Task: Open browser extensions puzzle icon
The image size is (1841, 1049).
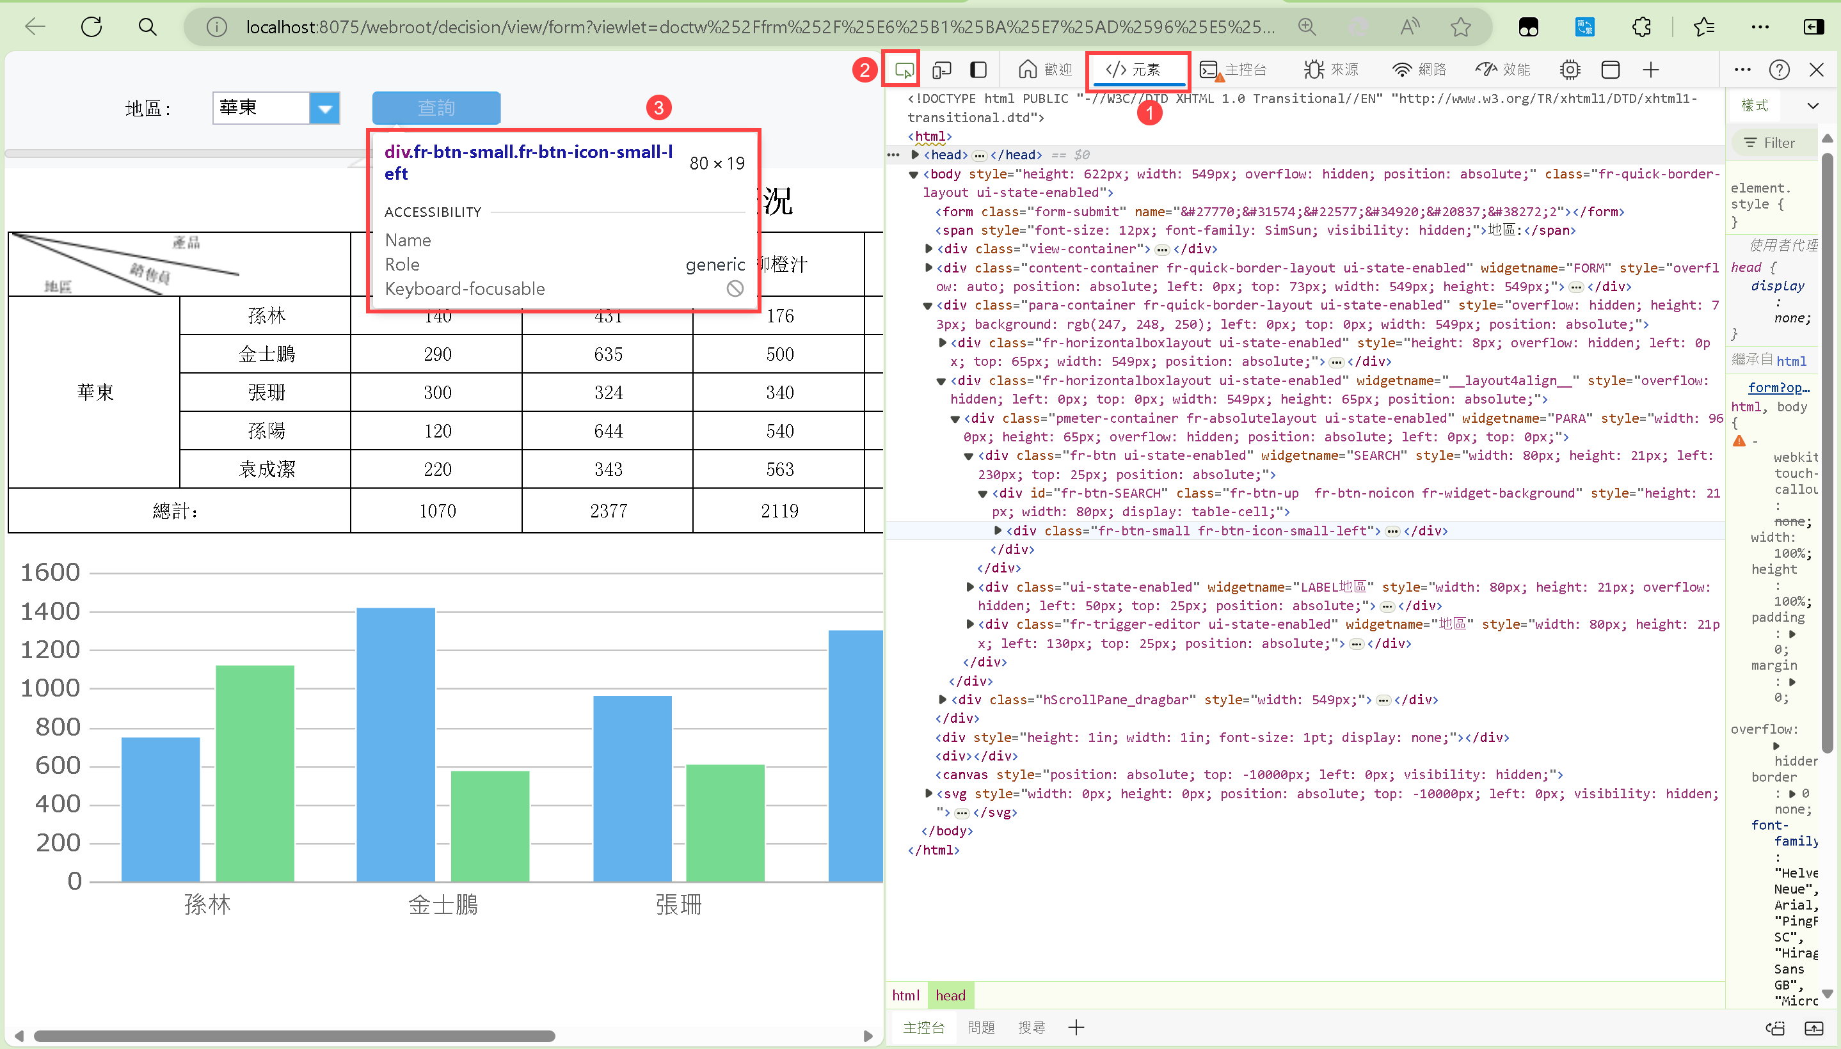Action: (x=1642, y=28)
